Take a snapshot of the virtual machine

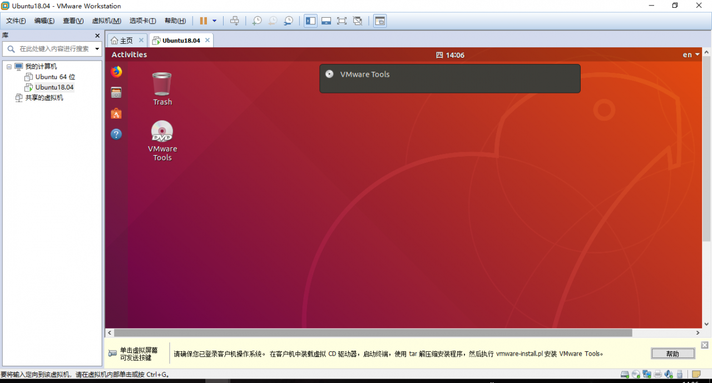click(x=257, y=21)
